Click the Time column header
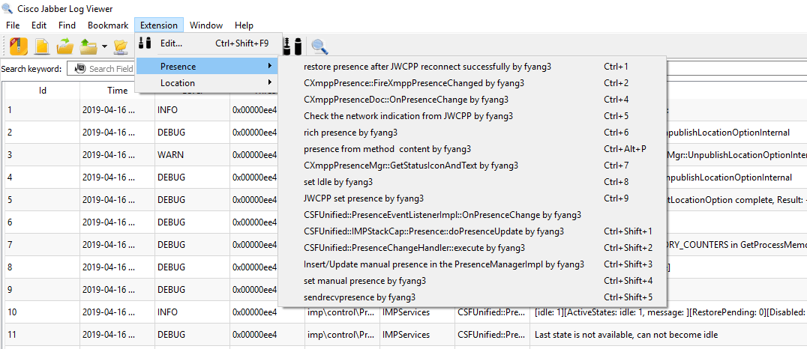The width and height of the screenshot is (807, 349). tap(117, 91)
